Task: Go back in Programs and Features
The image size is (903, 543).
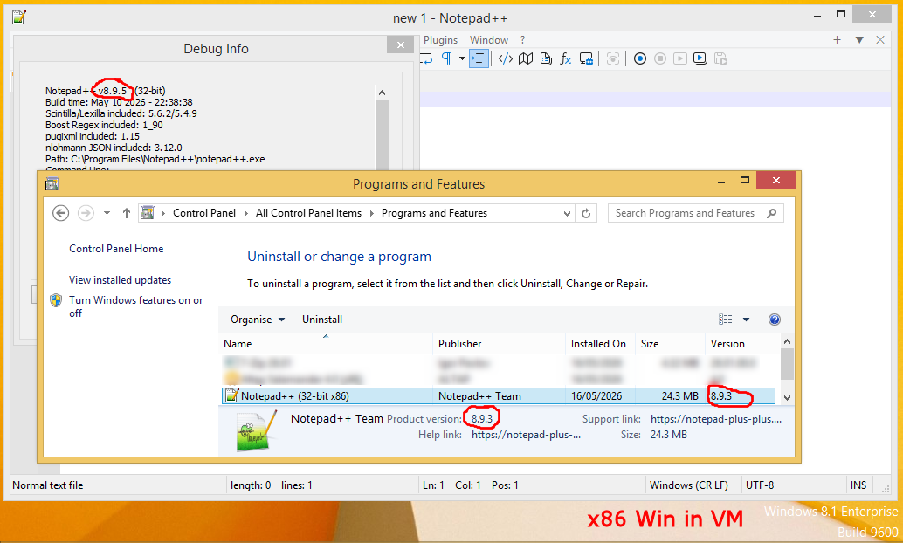Action: [60, 213]
